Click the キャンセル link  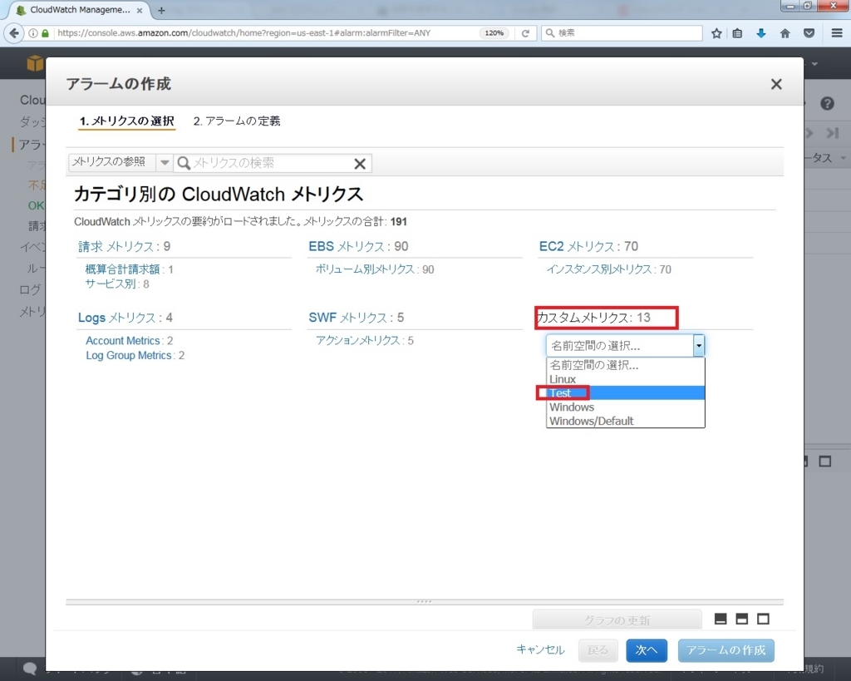coord(540,650)
